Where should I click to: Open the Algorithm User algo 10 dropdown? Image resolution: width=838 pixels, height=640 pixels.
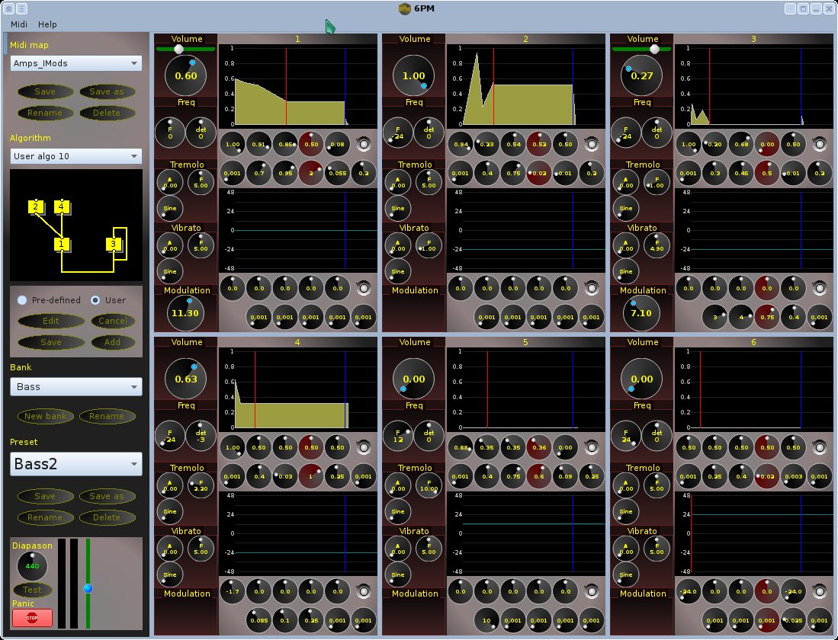76,156
